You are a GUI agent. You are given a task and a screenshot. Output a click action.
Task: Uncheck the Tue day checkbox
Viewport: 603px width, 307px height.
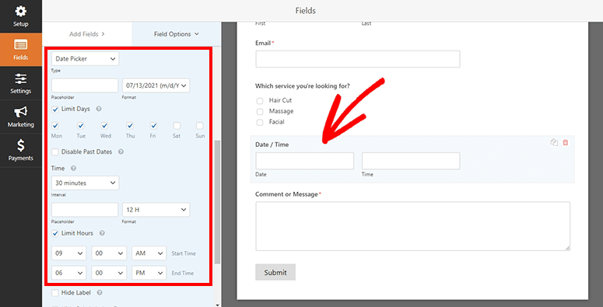(x=80, y=126)
